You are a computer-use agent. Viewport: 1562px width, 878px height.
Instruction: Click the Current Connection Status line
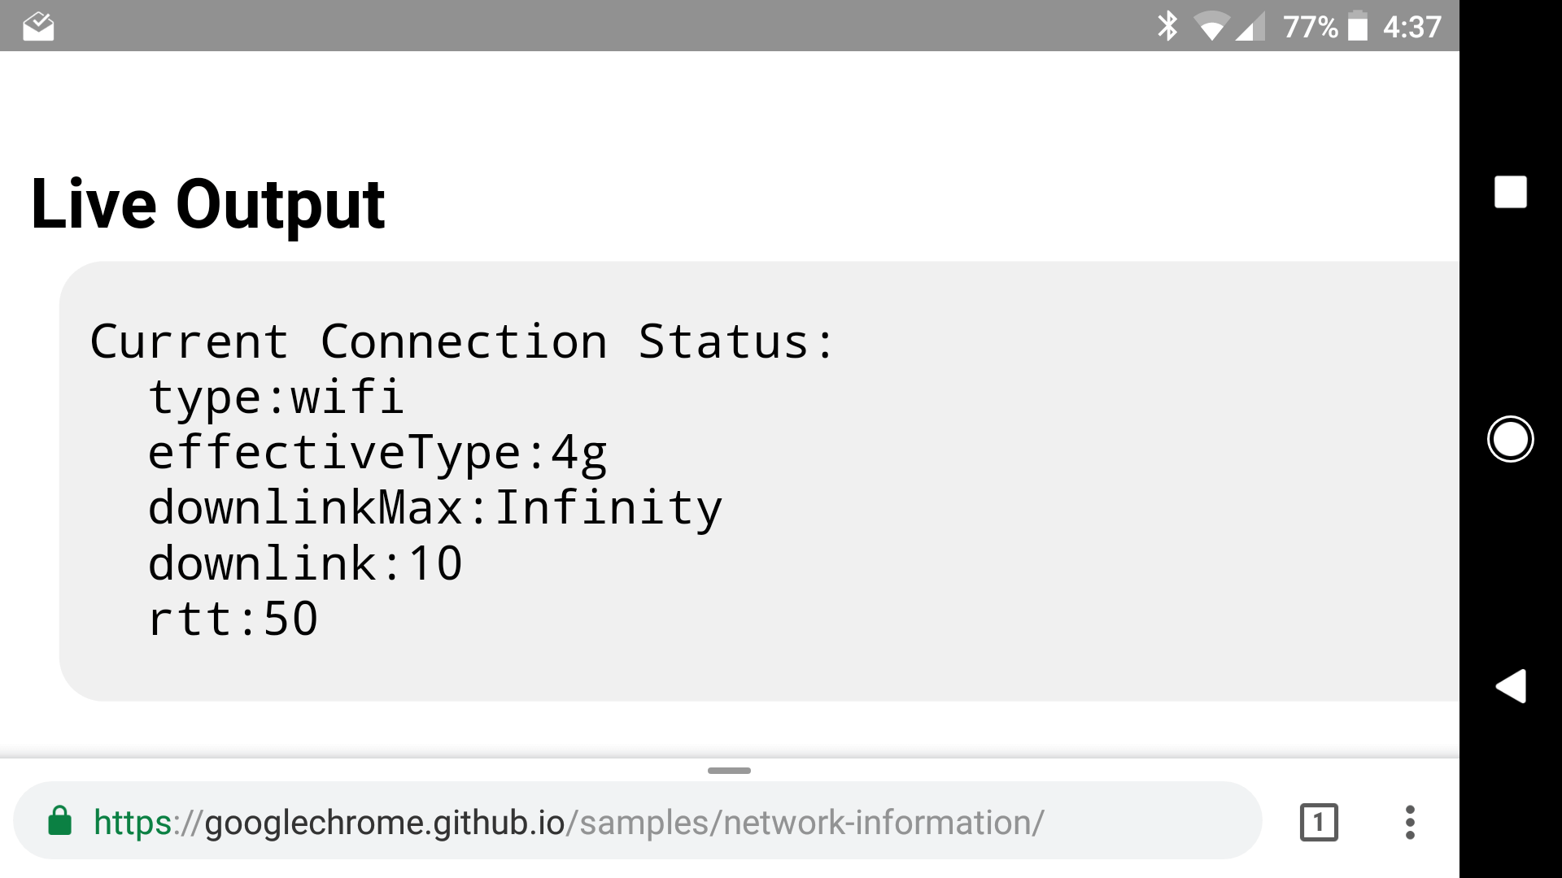462,341
